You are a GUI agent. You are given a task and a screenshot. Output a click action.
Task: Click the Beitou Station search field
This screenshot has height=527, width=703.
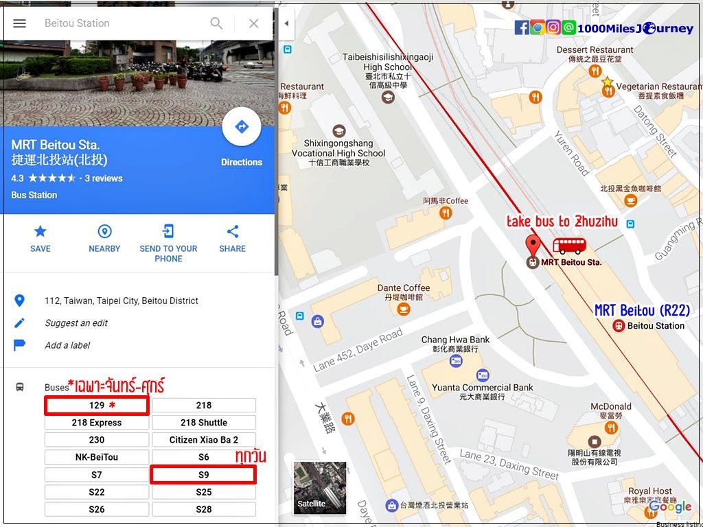pyautogui.click(x=121, y=23)
